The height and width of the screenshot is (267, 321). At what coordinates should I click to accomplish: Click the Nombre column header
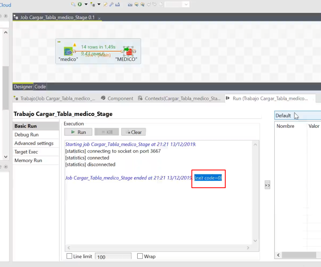pyautogui.click(x=285, y=126)
